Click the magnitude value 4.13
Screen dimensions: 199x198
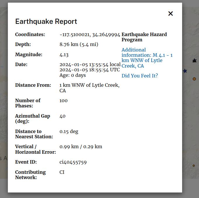(64, 55)
